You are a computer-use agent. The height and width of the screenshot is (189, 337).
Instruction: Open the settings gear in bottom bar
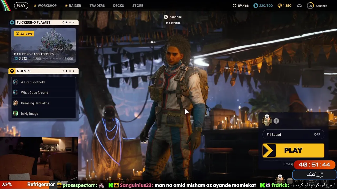pos(325,181)
